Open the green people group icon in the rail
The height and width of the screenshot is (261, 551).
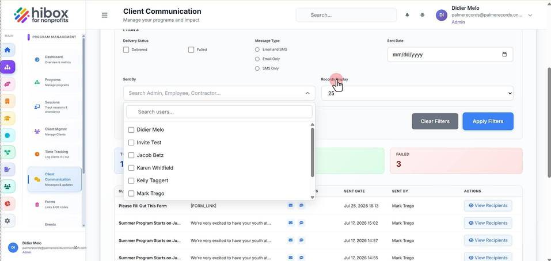pos(7,187)
